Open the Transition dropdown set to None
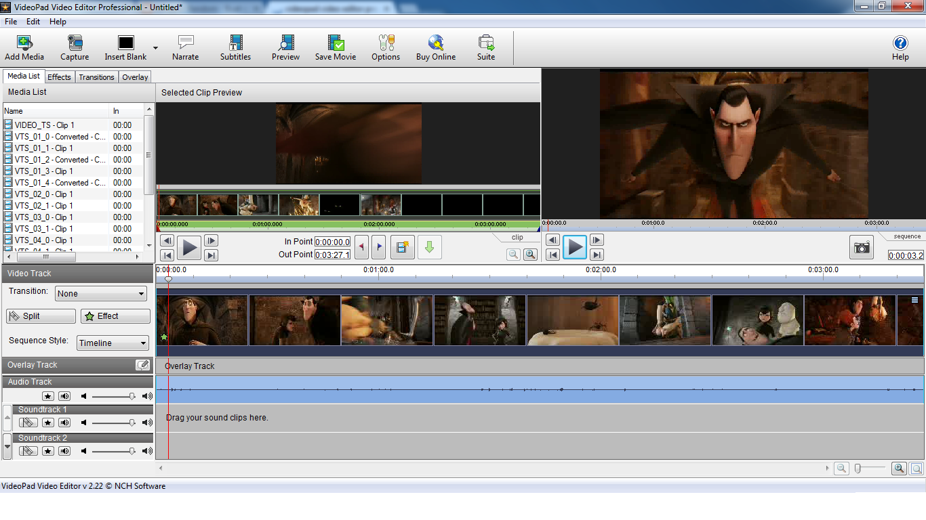Viewport: 926px width, 520px height. [102, 294]
